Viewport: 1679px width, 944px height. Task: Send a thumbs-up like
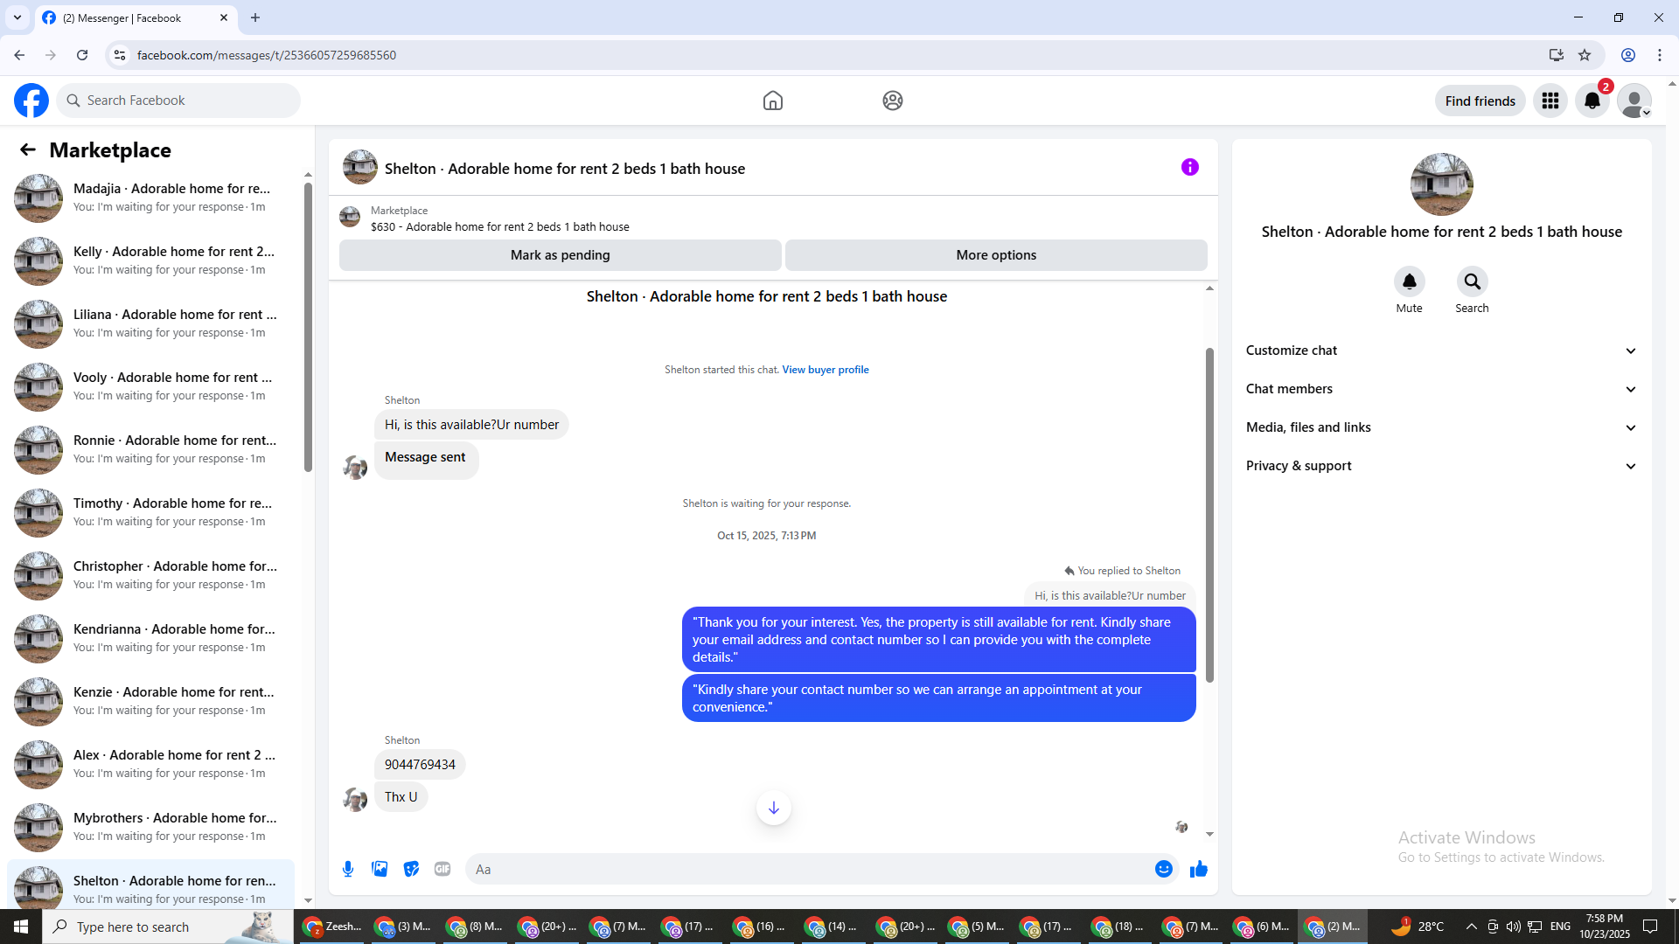[1199, 869]
